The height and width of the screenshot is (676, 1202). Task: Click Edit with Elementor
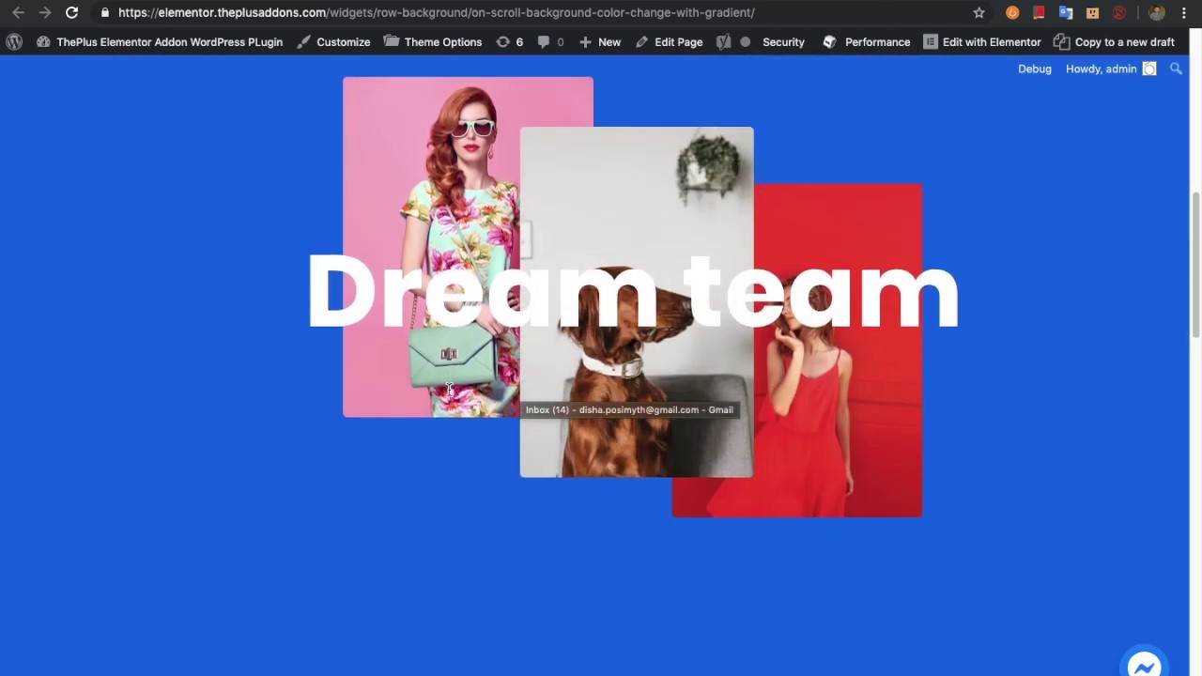[x=981, y=42]
